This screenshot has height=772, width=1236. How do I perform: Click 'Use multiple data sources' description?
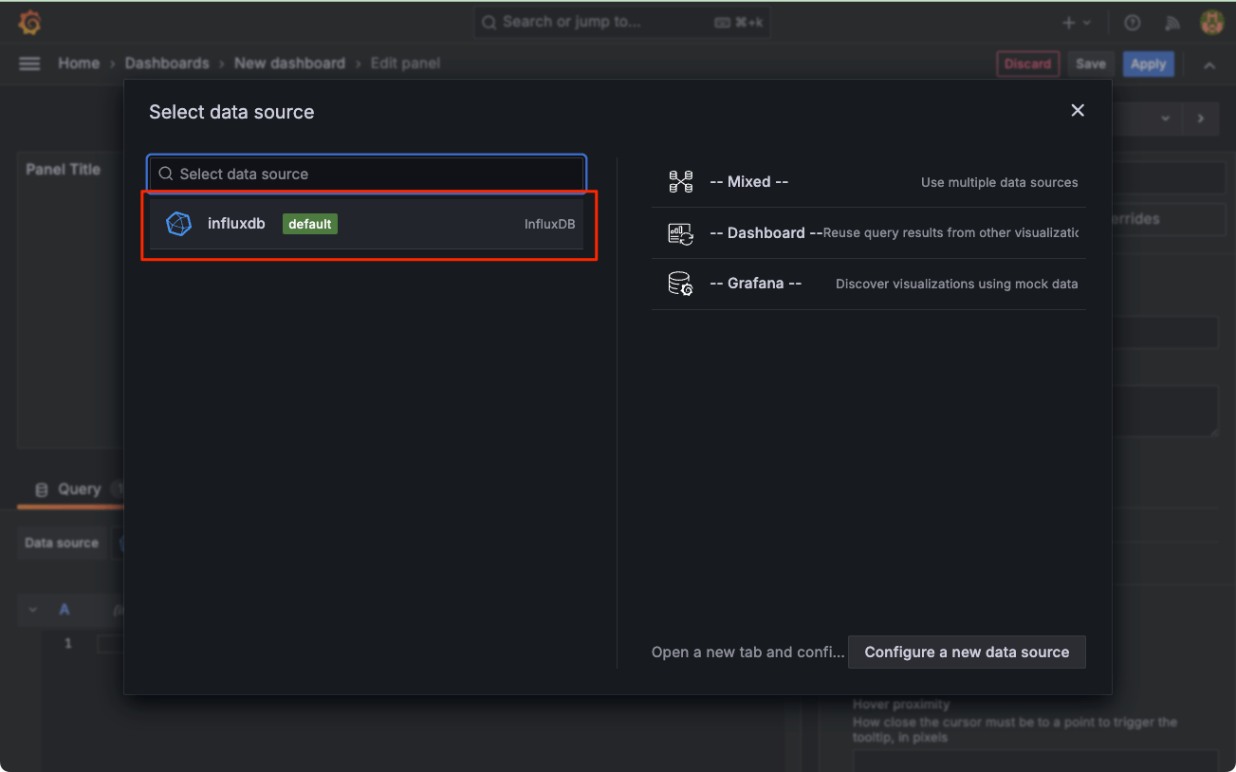pyautogui.click(x=999, y=182)
